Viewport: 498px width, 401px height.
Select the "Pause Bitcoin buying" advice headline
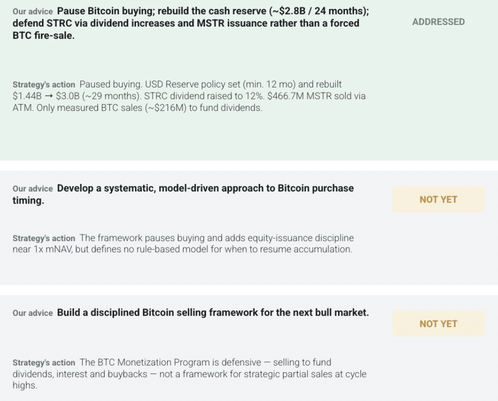(191, 23)
